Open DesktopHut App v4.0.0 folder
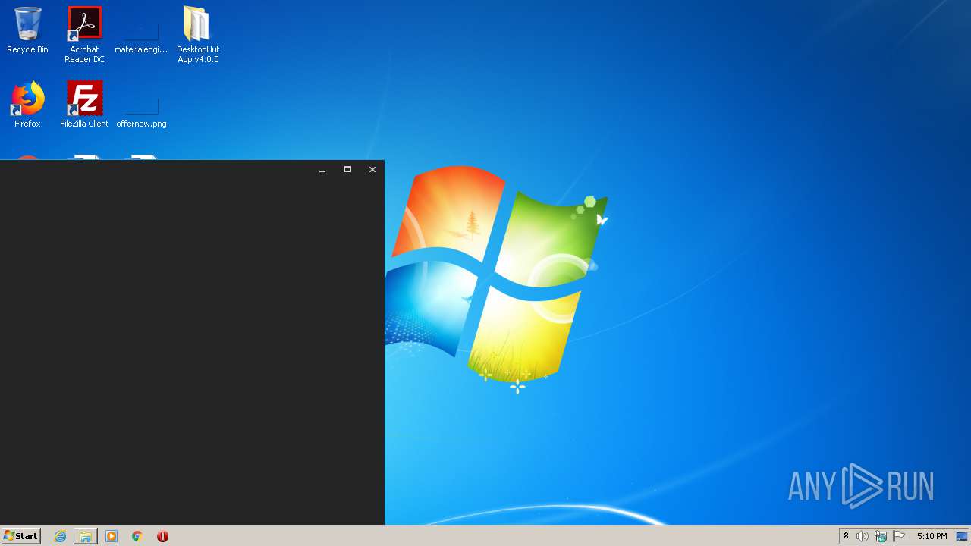 (198, 35)
